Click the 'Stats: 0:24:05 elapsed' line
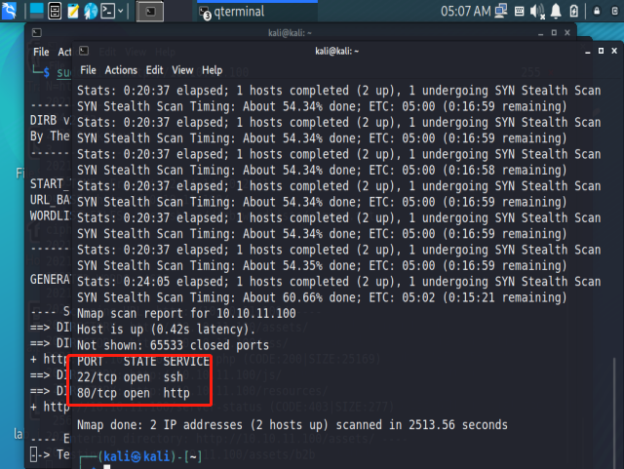 pos(338,282)
